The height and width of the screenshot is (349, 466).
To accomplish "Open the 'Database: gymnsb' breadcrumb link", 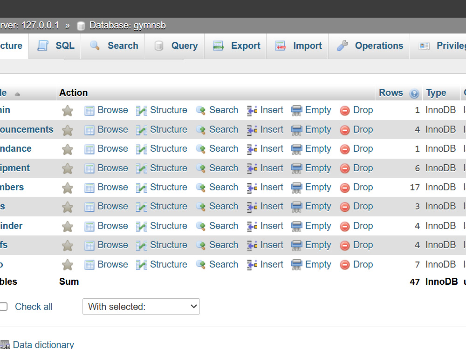I will pyautogui.click(x=128, y=26).
